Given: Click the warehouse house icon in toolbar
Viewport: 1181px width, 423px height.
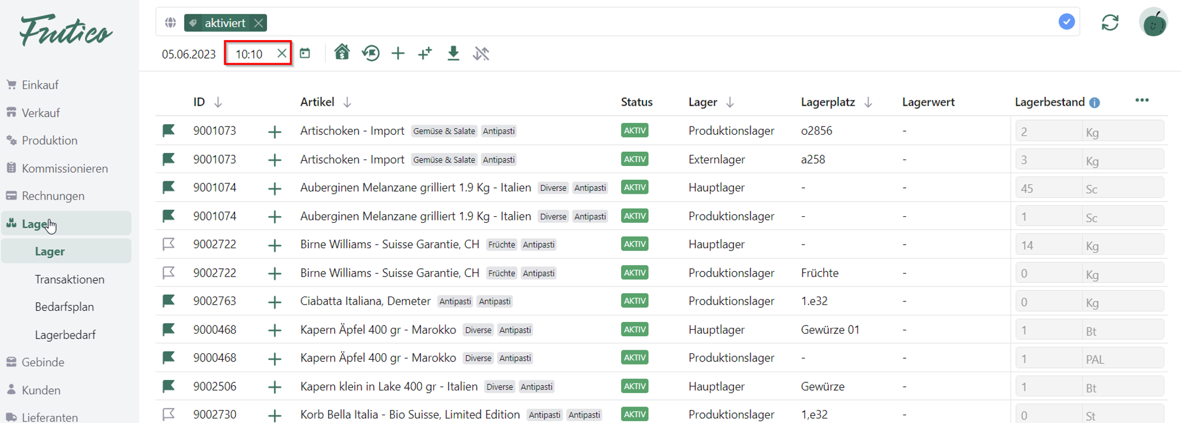Looking at the screenshot, I should click(x=341, y=53).
